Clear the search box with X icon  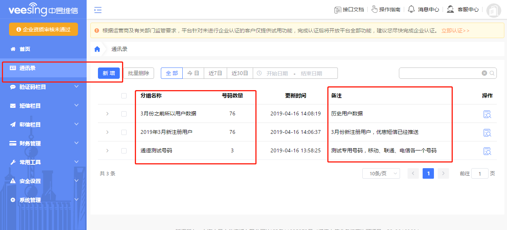484,73
